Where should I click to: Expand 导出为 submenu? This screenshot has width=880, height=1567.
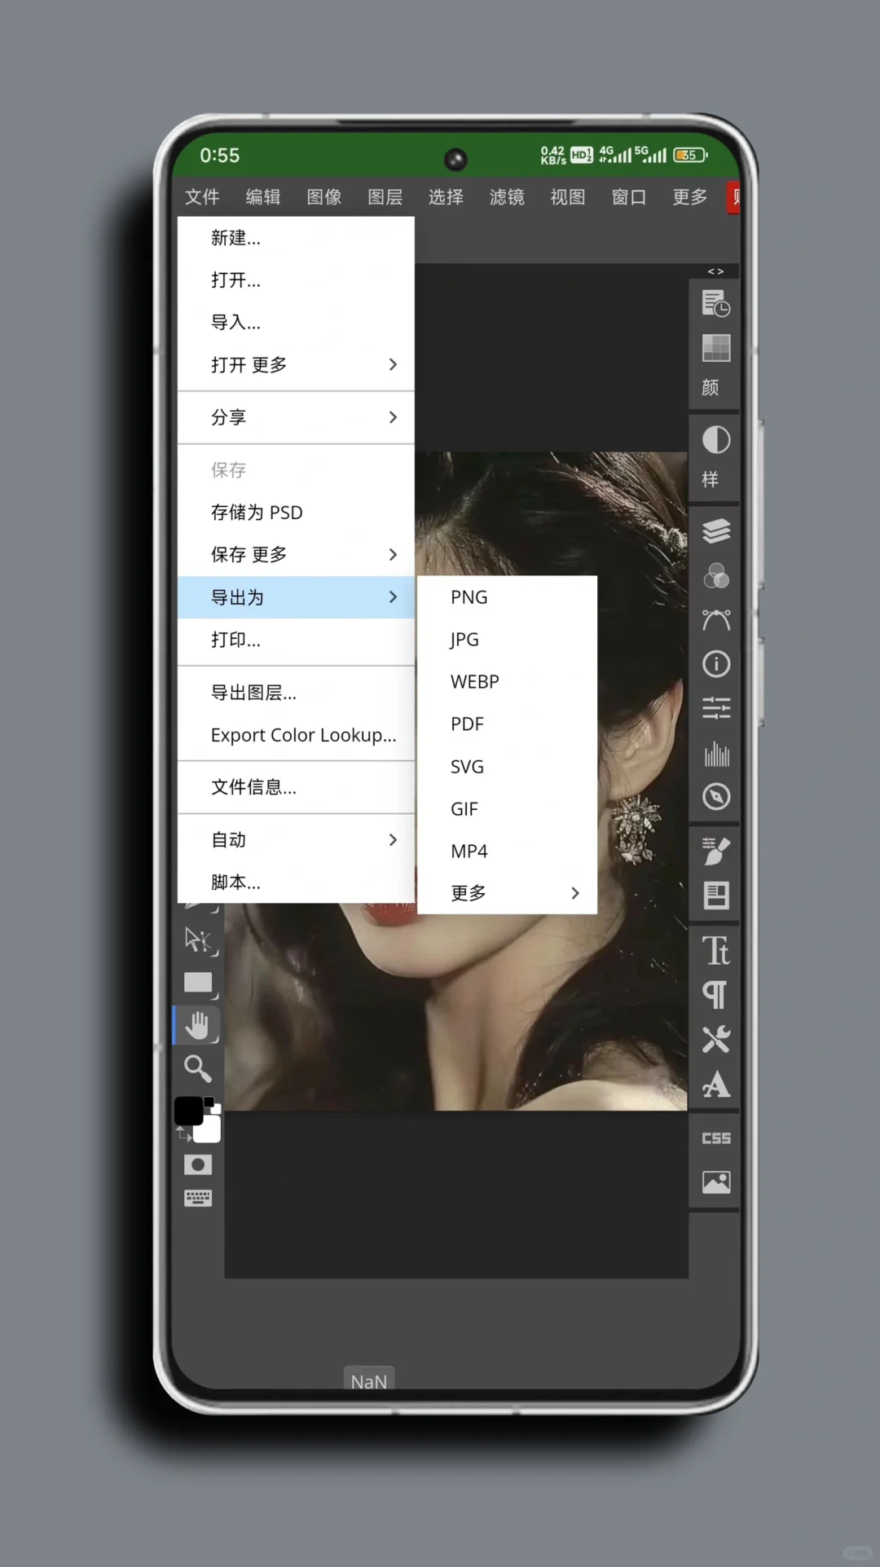click(x=296, y=596)
